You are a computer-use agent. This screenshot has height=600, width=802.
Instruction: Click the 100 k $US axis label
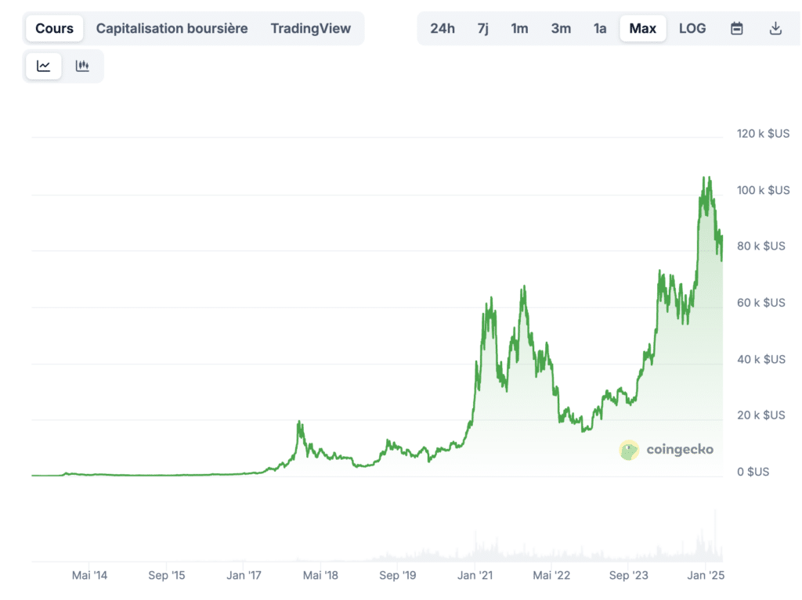point(763,190)
